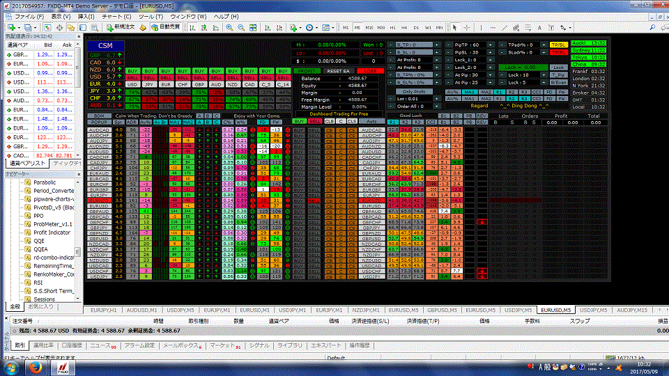This screenshot has height=376, width=669.
Task: Zoom in the chart
Action: point(229,28)
